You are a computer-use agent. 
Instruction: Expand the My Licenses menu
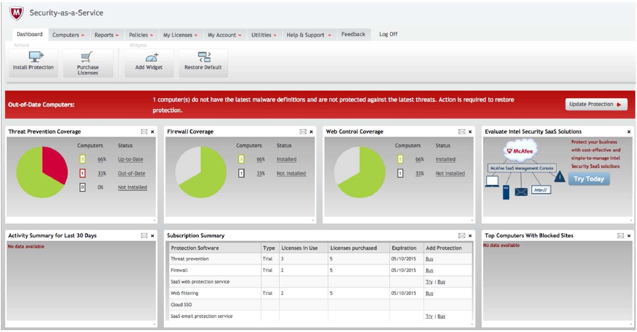pos(180,35)
